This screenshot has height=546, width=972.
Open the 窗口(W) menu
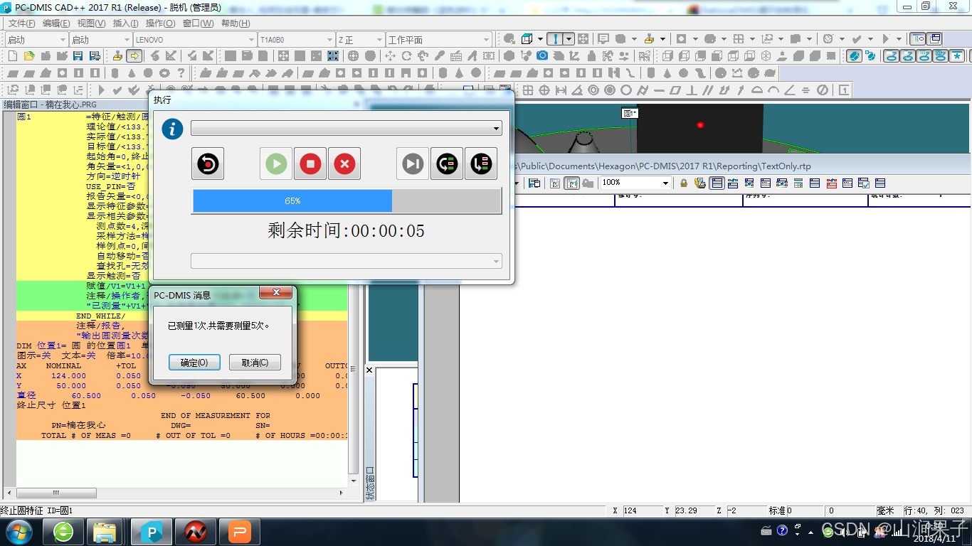pos(198,23)
